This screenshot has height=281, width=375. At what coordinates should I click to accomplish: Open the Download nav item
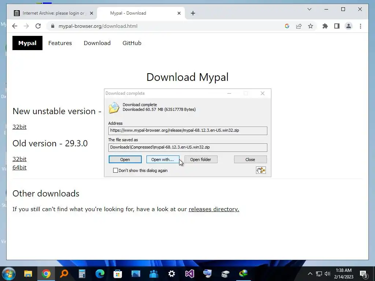[97, 43]
